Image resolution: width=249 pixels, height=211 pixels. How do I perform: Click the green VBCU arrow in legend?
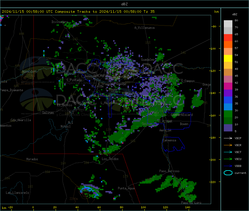coord(228,159)
